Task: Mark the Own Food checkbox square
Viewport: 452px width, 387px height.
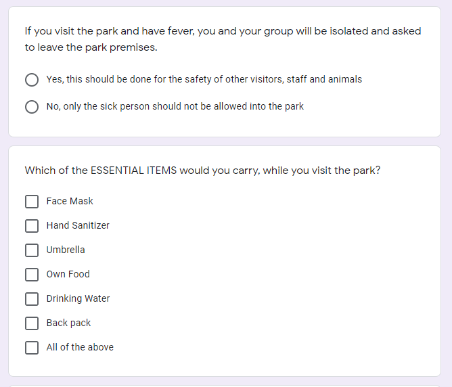Action: (x=32, y=275)
